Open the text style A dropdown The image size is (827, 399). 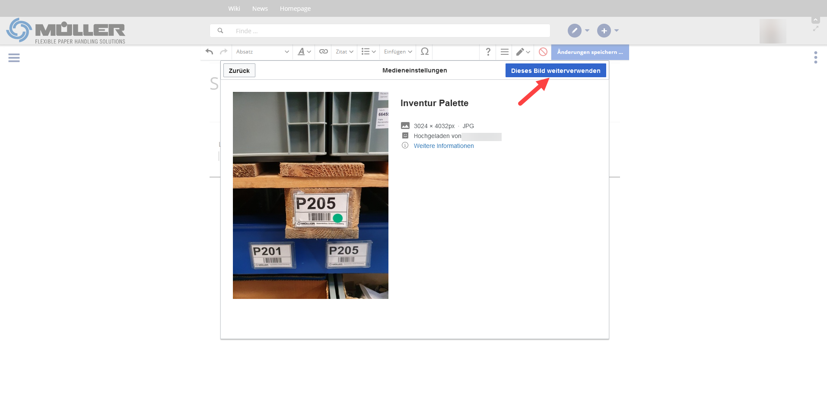(304, 52)
